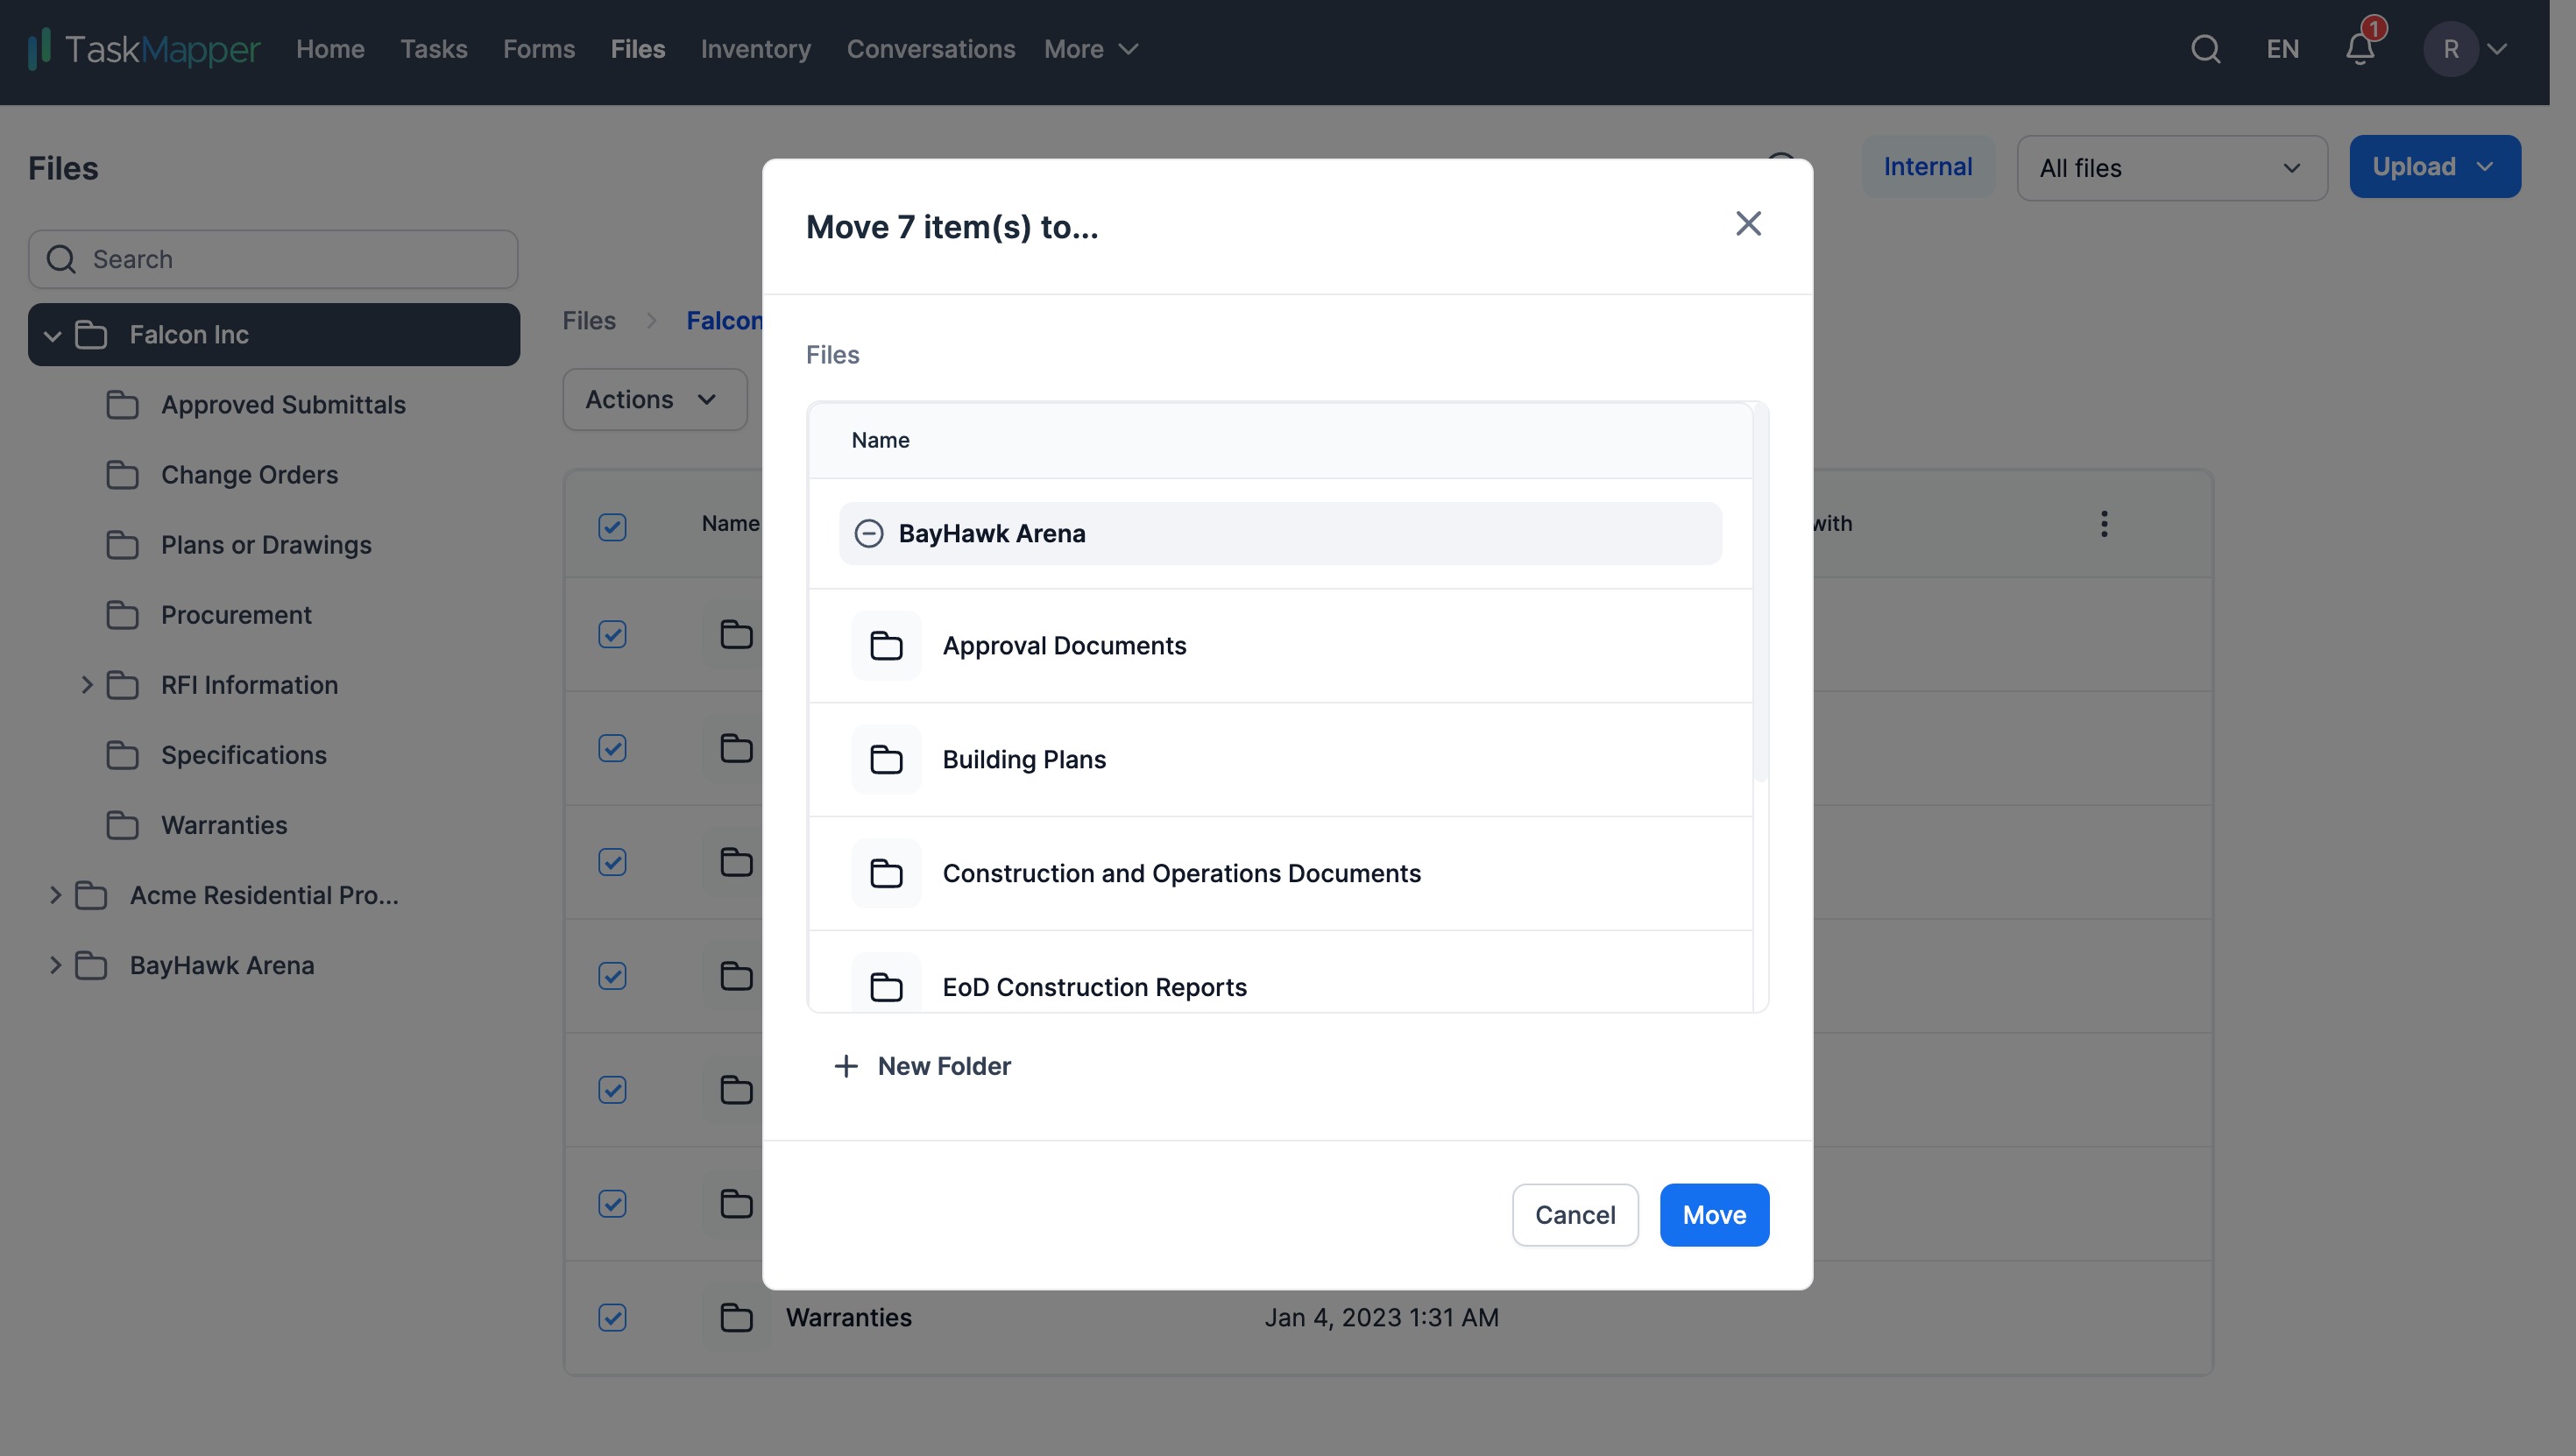Go to the Tasks nav item

(434, 49)
